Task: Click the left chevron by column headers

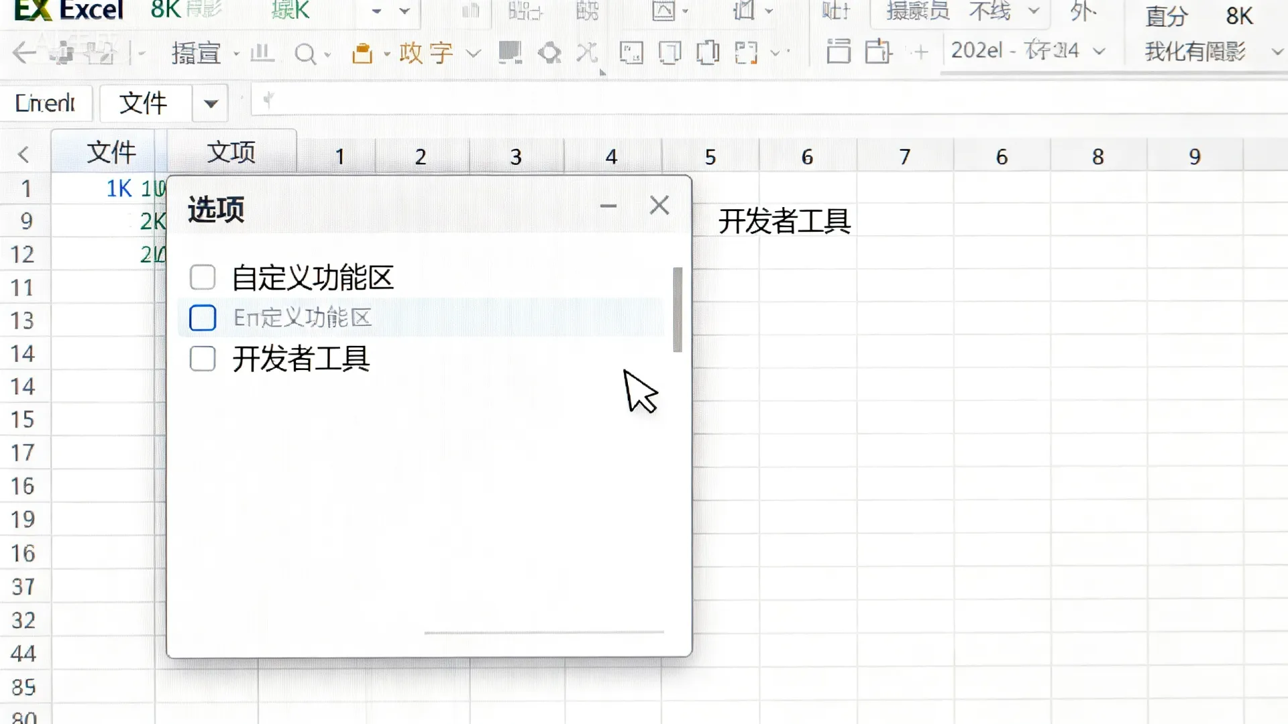Action: pos(24,155)
